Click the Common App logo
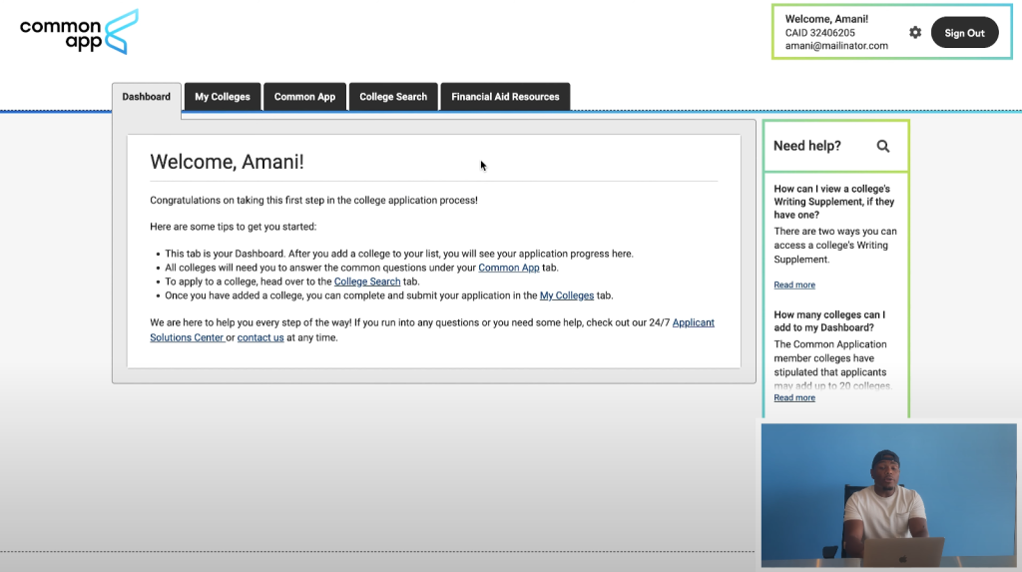 point(79,32)
